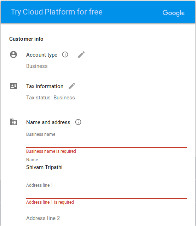This screenshot has width=196, height=226.
Task: Click the person icon beside Account type
Action: point(13,54)
